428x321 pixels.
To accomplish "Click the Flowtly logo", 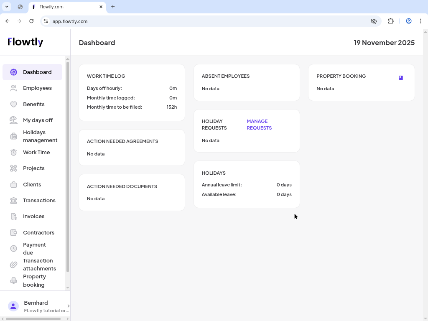I will [x=25, y=42].
